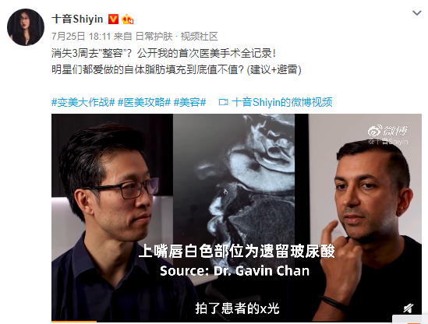
Task: Click the @十音Shiyin watermark under the 微博 logo
Action: pyautogui.click(x=387, y=142)
